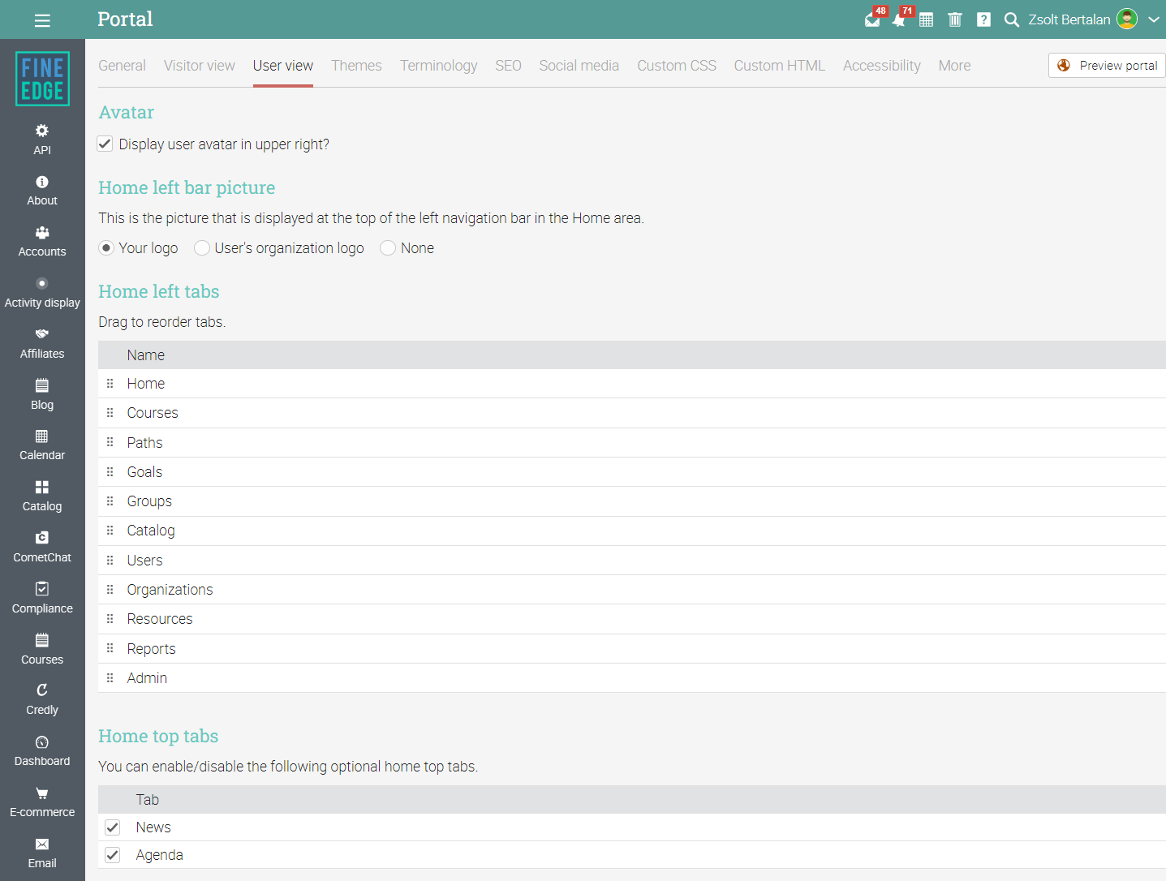Image resolution: width=1166 pixels, height=881 pixels.
Task: Click the Reports tab name text
Action: pyautogui.click(x=151, y=649)
